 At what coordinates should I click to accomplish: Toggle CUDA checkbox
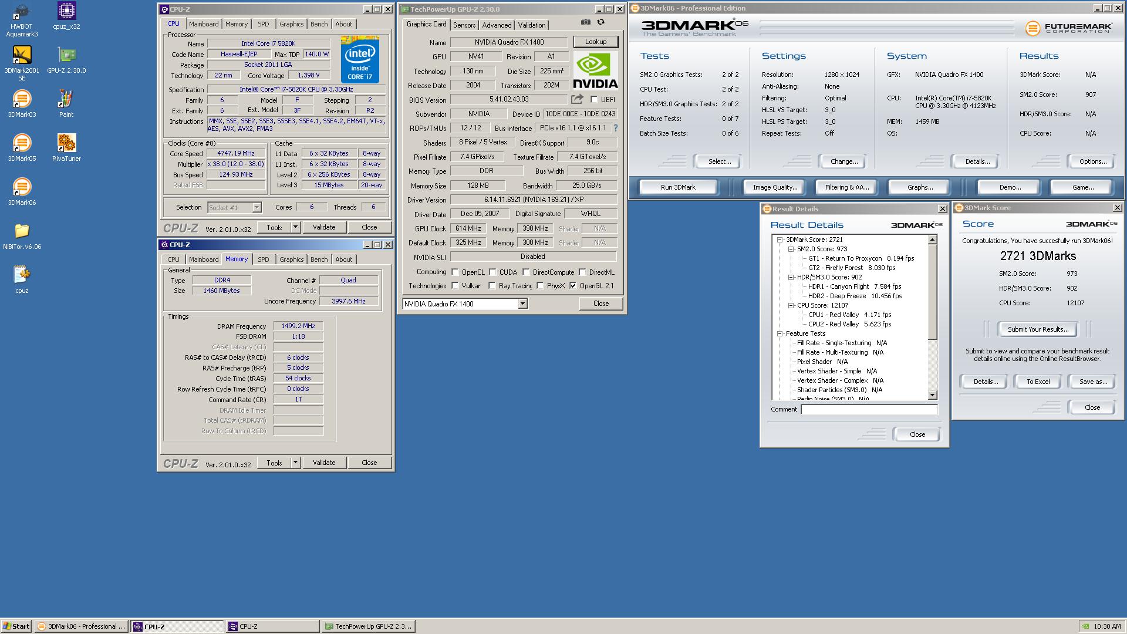coord(492,272)
